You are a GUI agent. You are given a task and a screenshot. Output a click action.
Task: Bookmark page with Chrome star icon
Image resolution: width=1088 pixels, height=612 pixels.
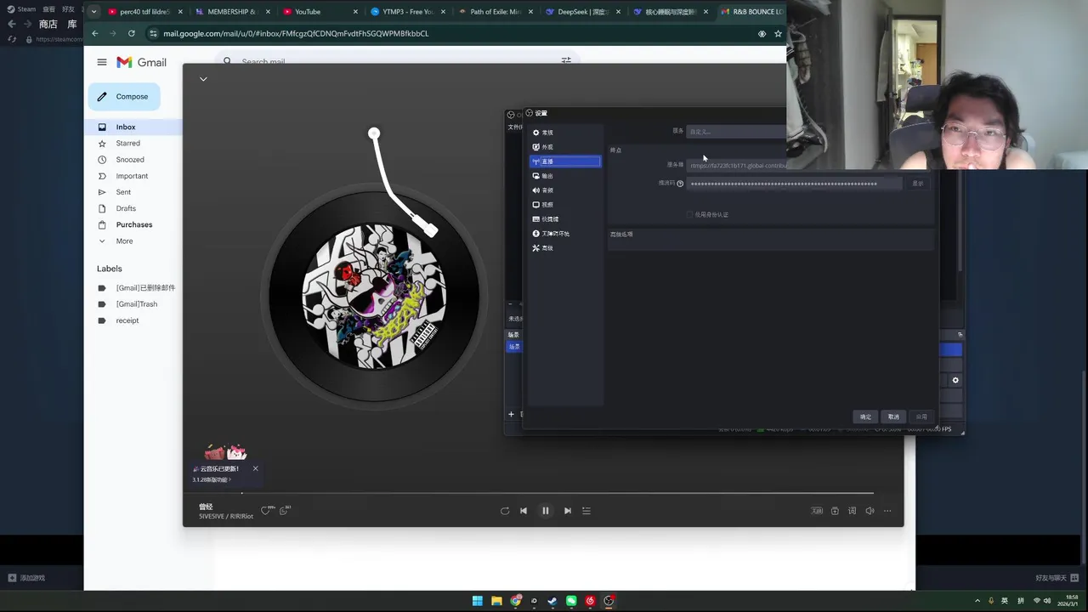778,33
